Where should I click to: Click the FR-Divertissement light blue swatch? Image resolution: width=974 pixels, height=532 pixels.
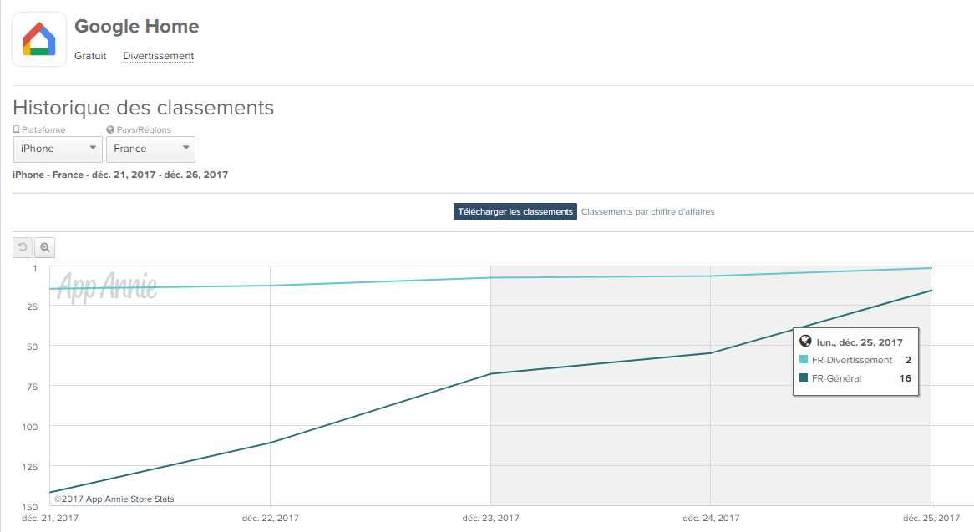point(804,359)
